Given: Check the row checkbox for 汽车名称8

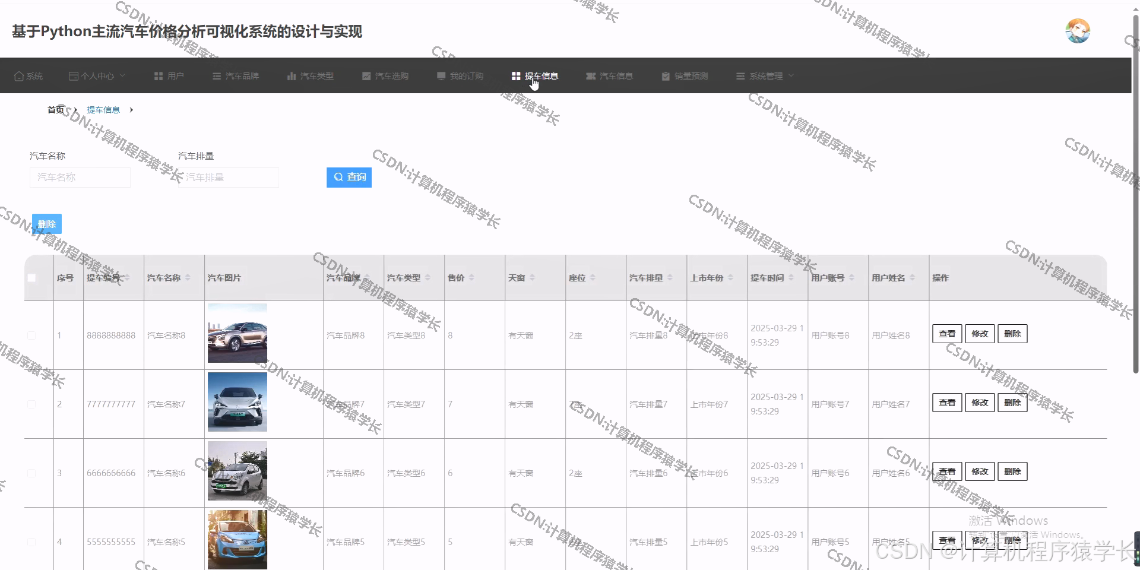Looking at the screenshot, I should 31,335.
